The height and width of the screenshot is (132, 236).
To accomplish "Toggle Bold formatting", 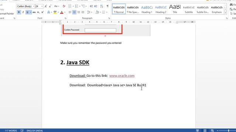I will tap(19, 12).
